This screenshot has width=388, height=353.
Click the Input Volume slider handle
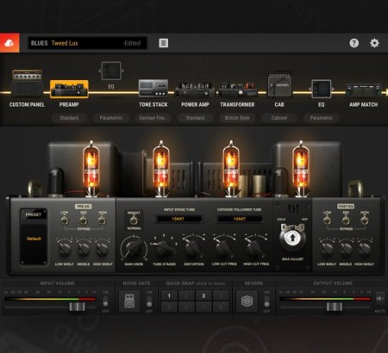click(77, 307)
